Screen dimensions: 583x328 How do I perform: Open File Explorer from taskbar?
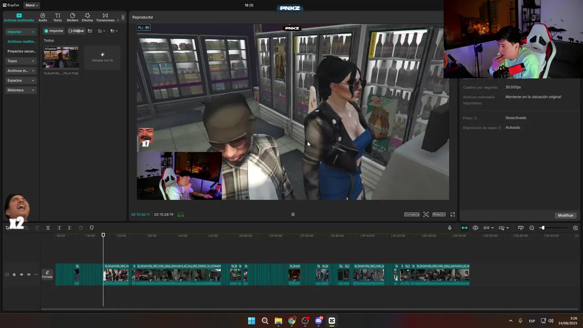(278, 321)
